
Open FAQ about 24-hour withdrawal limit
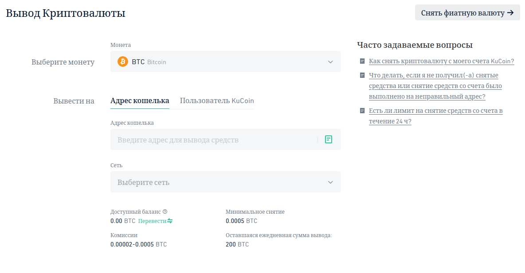coord(435,116)
